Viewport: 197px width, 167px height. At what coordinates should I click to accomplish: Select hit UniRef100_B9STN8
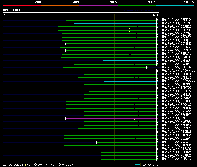point(177,23)
